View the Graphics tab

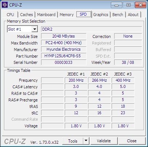[101, 15]
